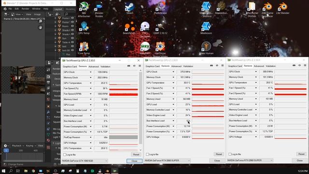Open the Blender logo app menu
The width and height of the screenshot is (309, 174).
5,9
